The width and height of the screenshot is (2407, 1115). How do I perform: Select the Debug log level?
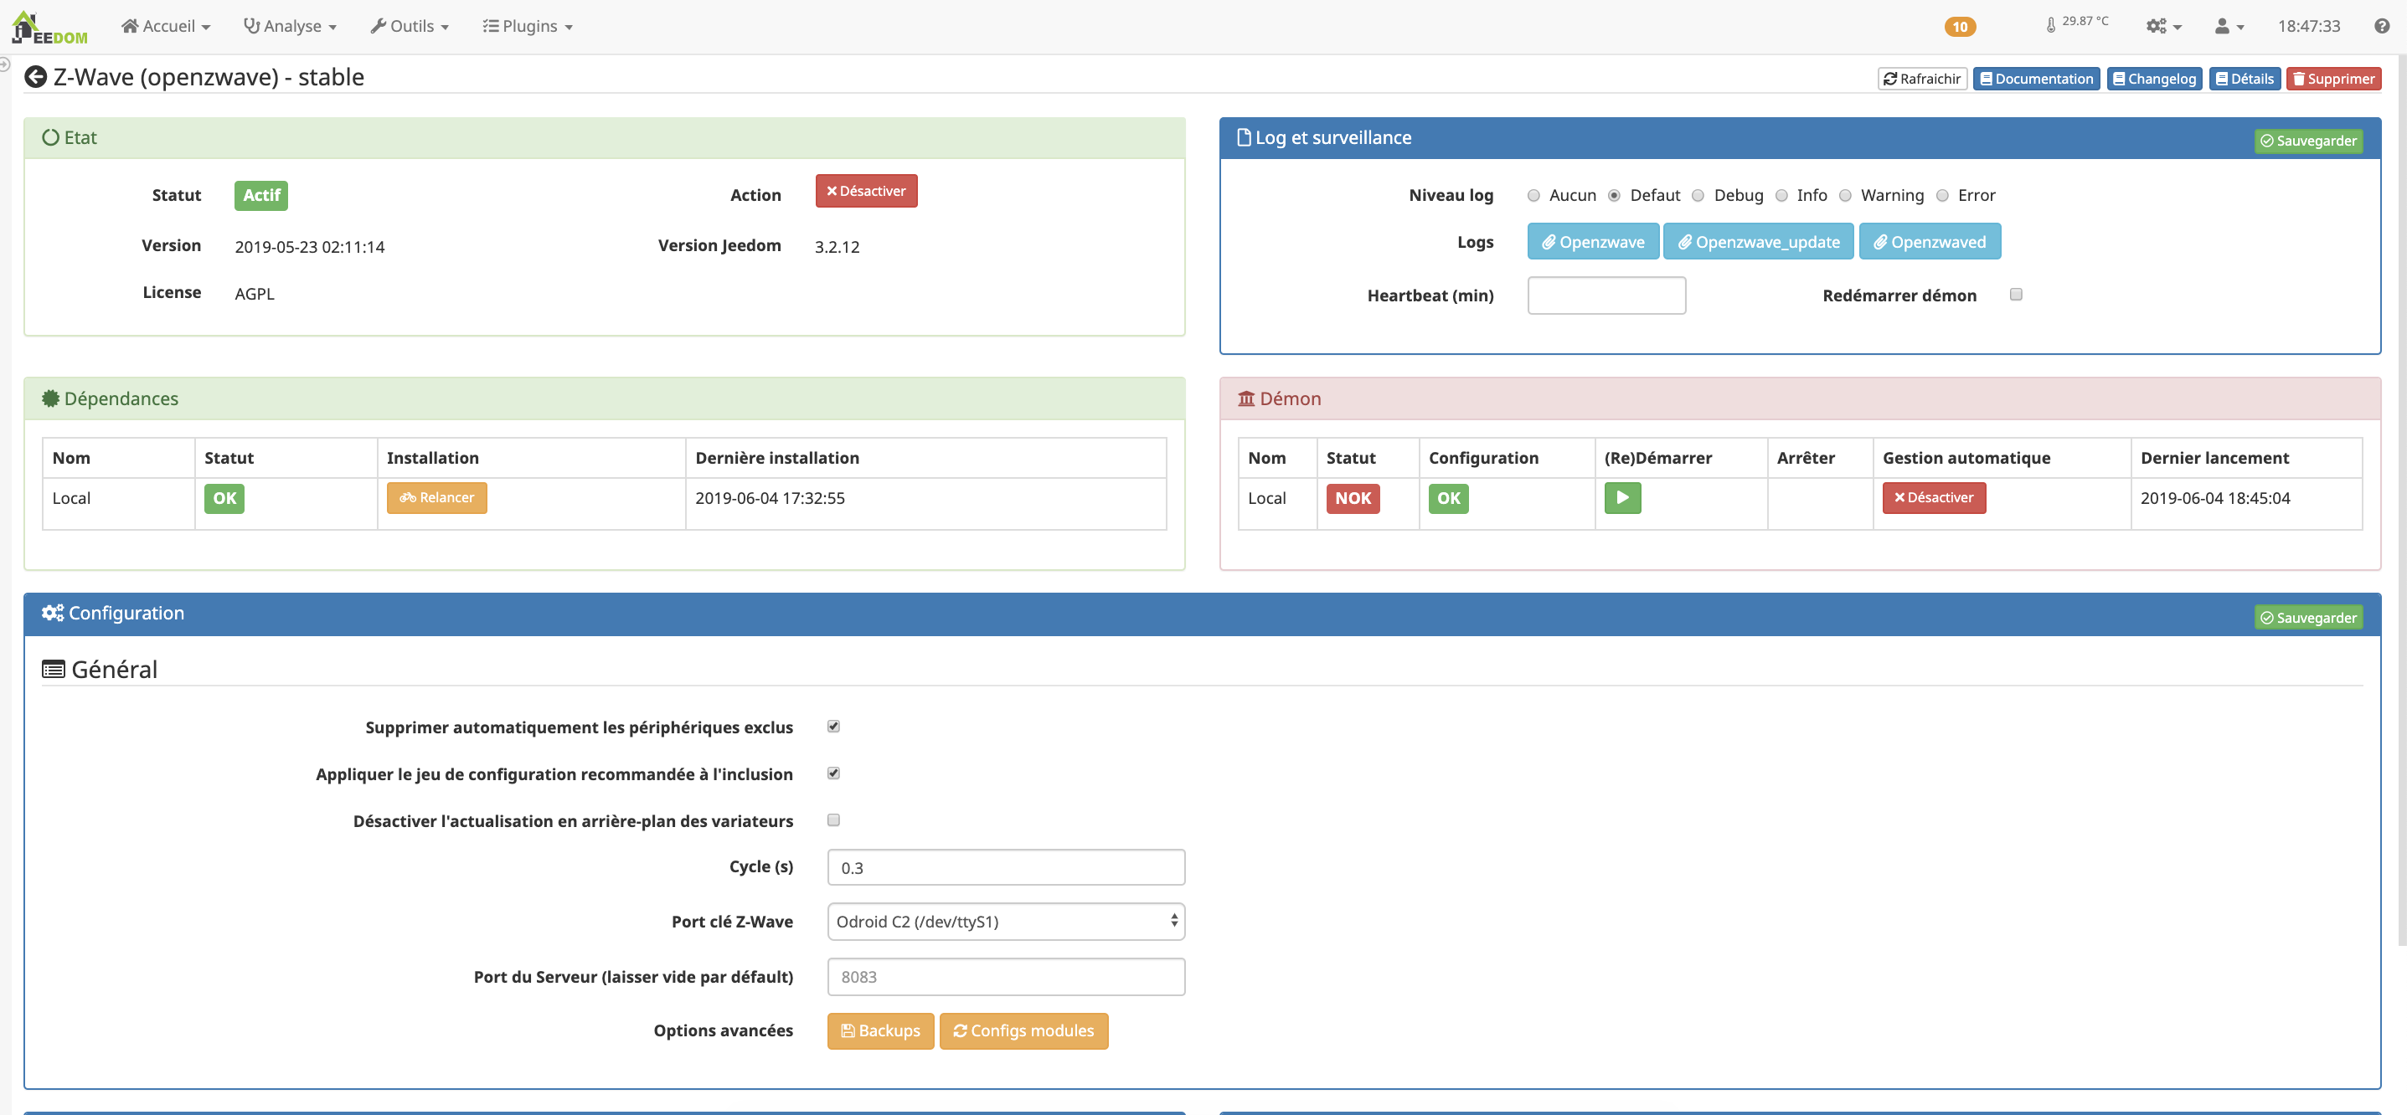pos(1698,195)
